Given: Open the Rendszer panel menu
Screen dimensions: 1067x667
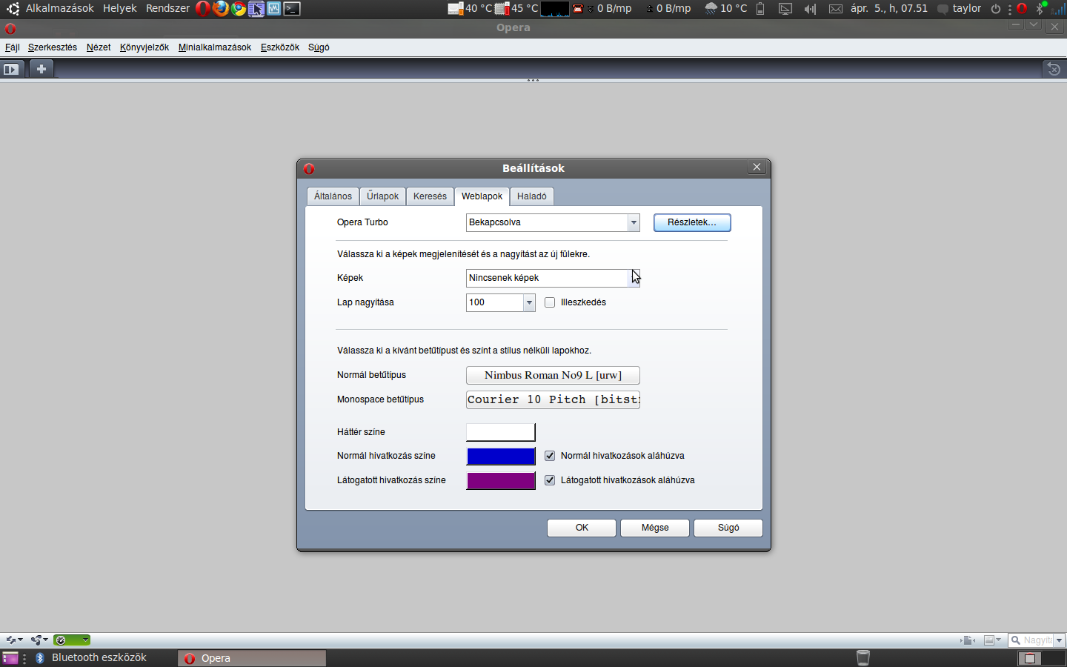Looking at the screenshot, I should pyautogui.click(x=167, y=9).
